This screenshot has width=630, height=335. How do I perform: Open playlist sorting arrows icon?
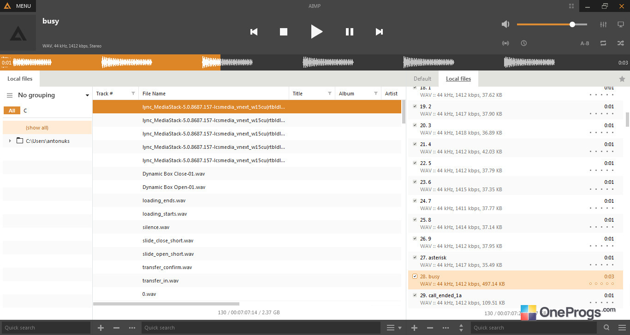coord(462,328)
